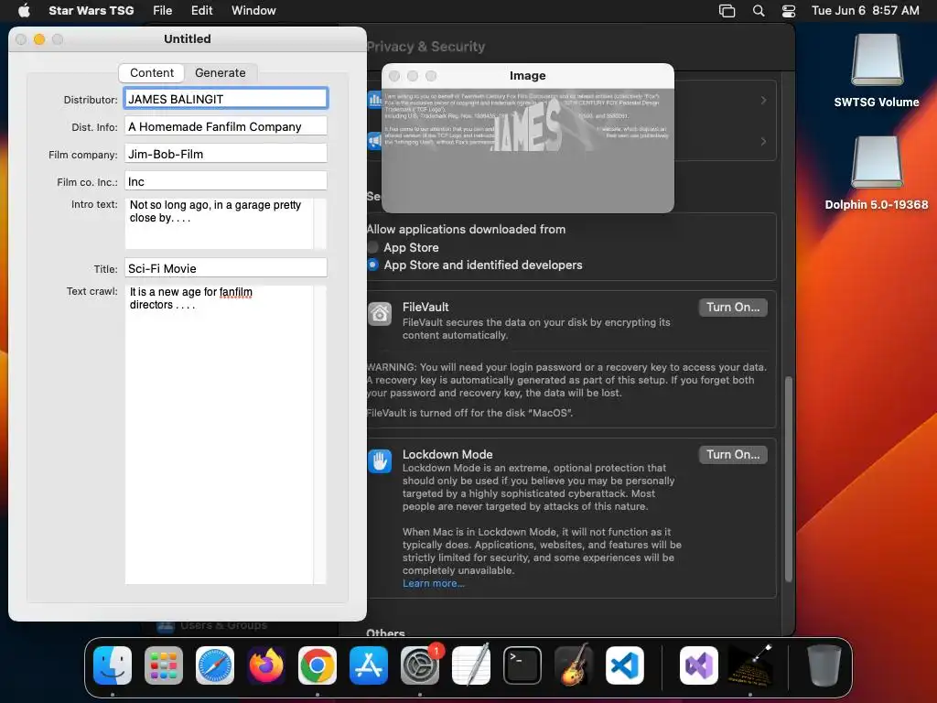The height and width of the screenshot is (703, 937).
Task: Open Star Wars TSG app icon in dock
Action: point(750,665)
